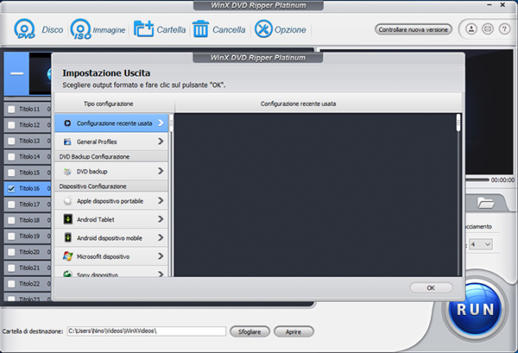Screen dimensions: 518x353
Task: Click the Configurazione recente usata icon
Action: click(67, 123)
